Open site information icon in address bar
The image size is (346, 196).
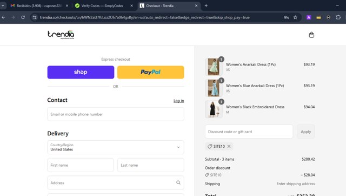35,17
